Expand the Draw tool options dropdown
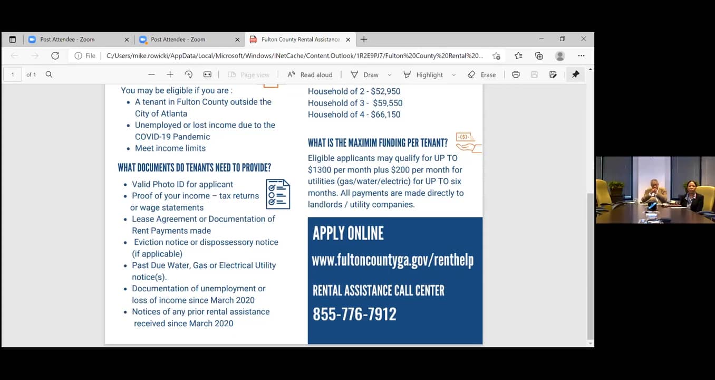 point(390,75)
